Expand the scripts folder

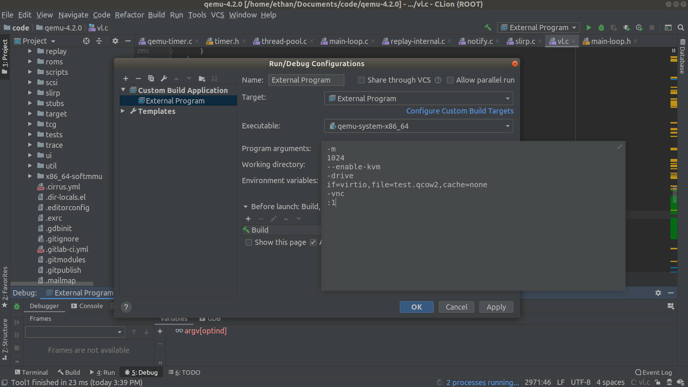point(30,72)
